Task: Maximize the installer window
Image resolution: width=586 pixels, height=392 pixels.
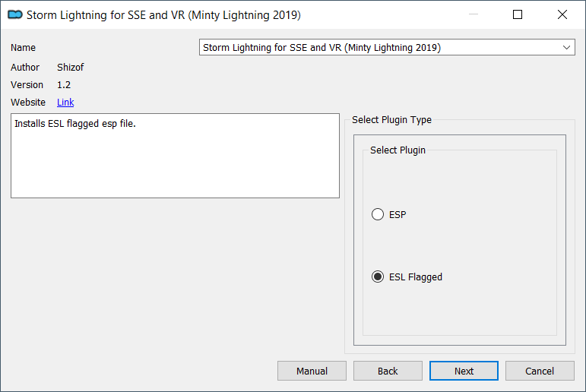Action: [518, 14]
